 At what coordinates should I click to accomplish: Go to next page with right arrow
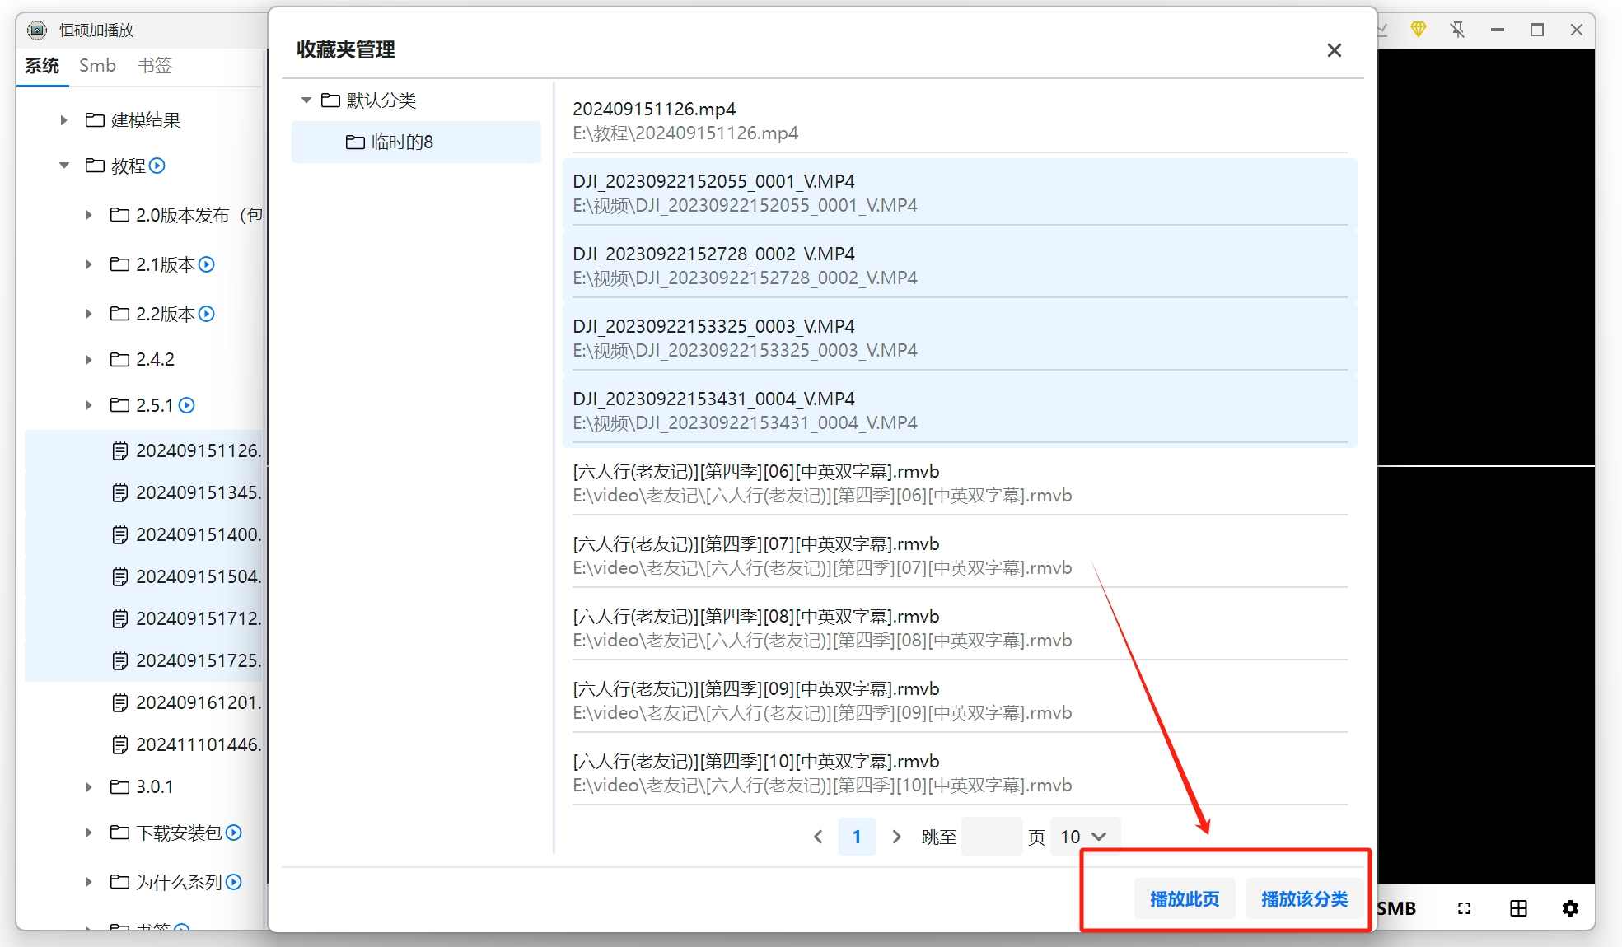tap(896, 837)
